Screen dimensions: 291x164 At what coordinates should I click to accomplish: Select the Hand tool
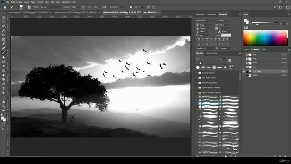tap(3, 102)
